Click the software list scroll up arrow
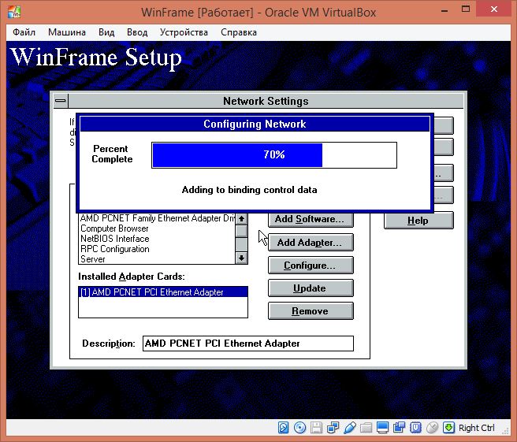The width and height of the screenshot is (517, 442). (241, 219)
